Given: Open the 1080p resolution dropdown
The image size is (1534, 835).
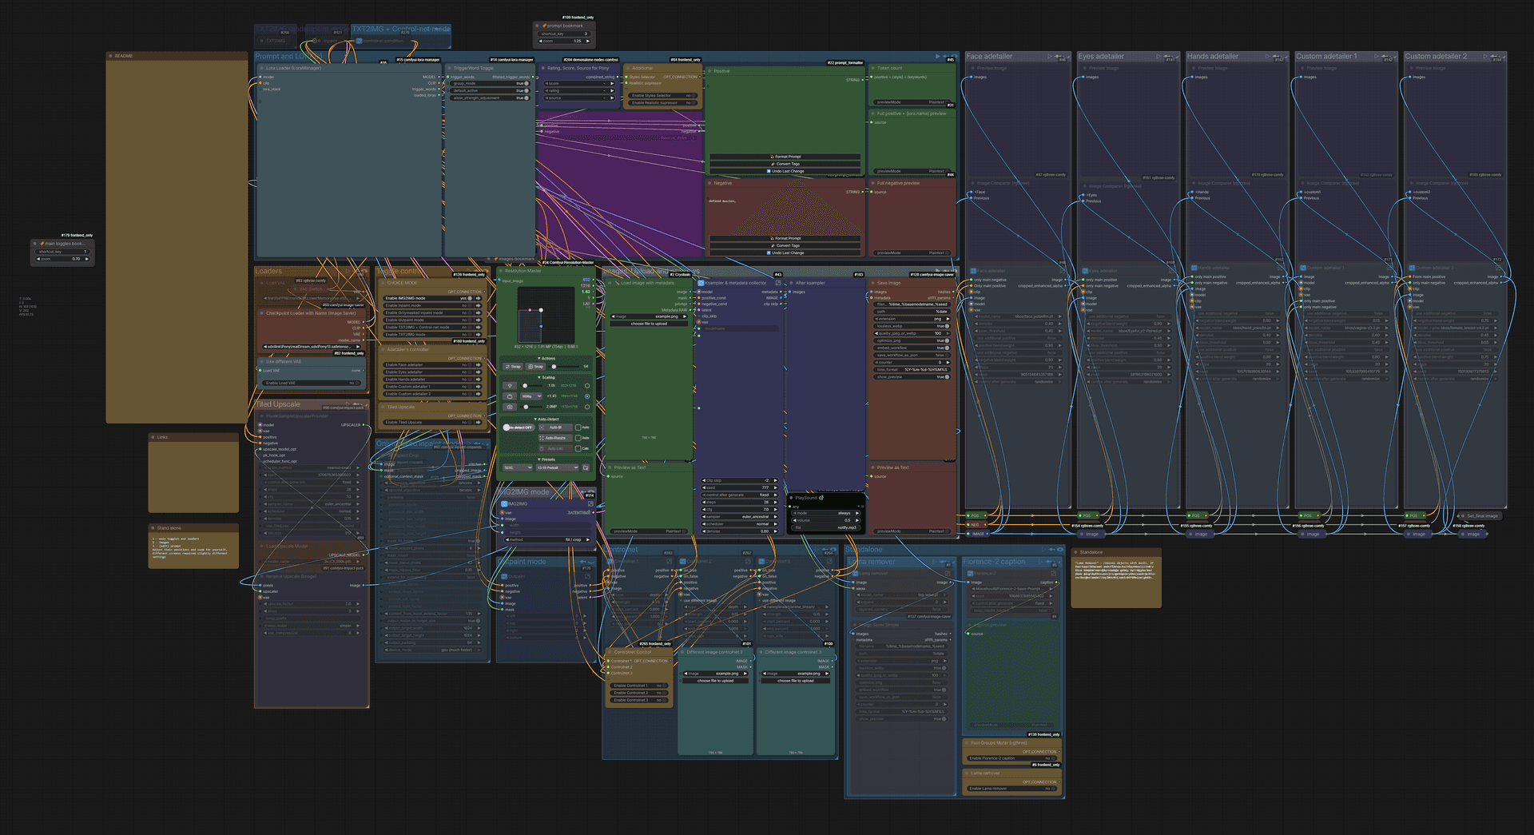Looking at the screenshot, I should point(531,396).
